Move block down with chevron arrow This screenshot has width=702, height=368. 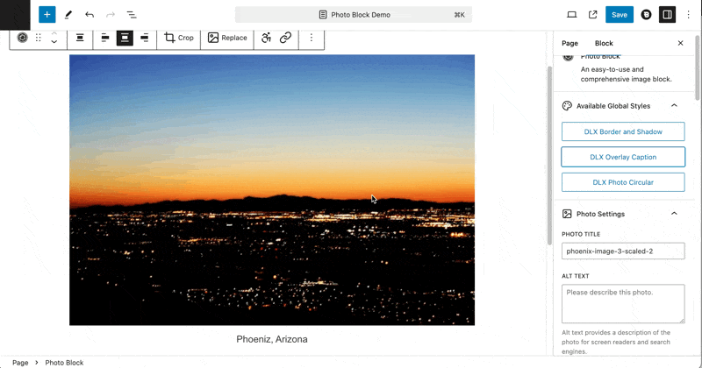[54, 41]
